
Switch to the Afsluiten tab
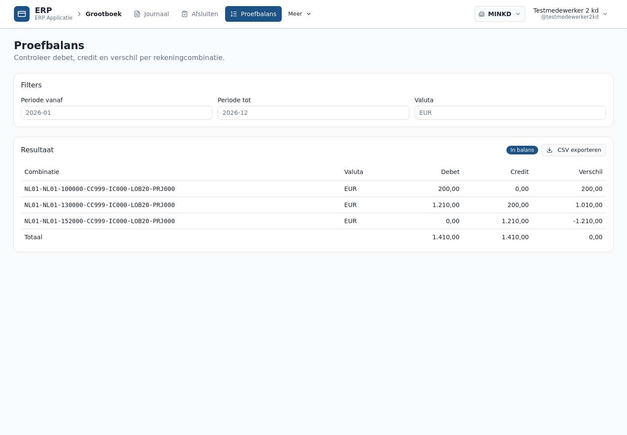(200, 14)
